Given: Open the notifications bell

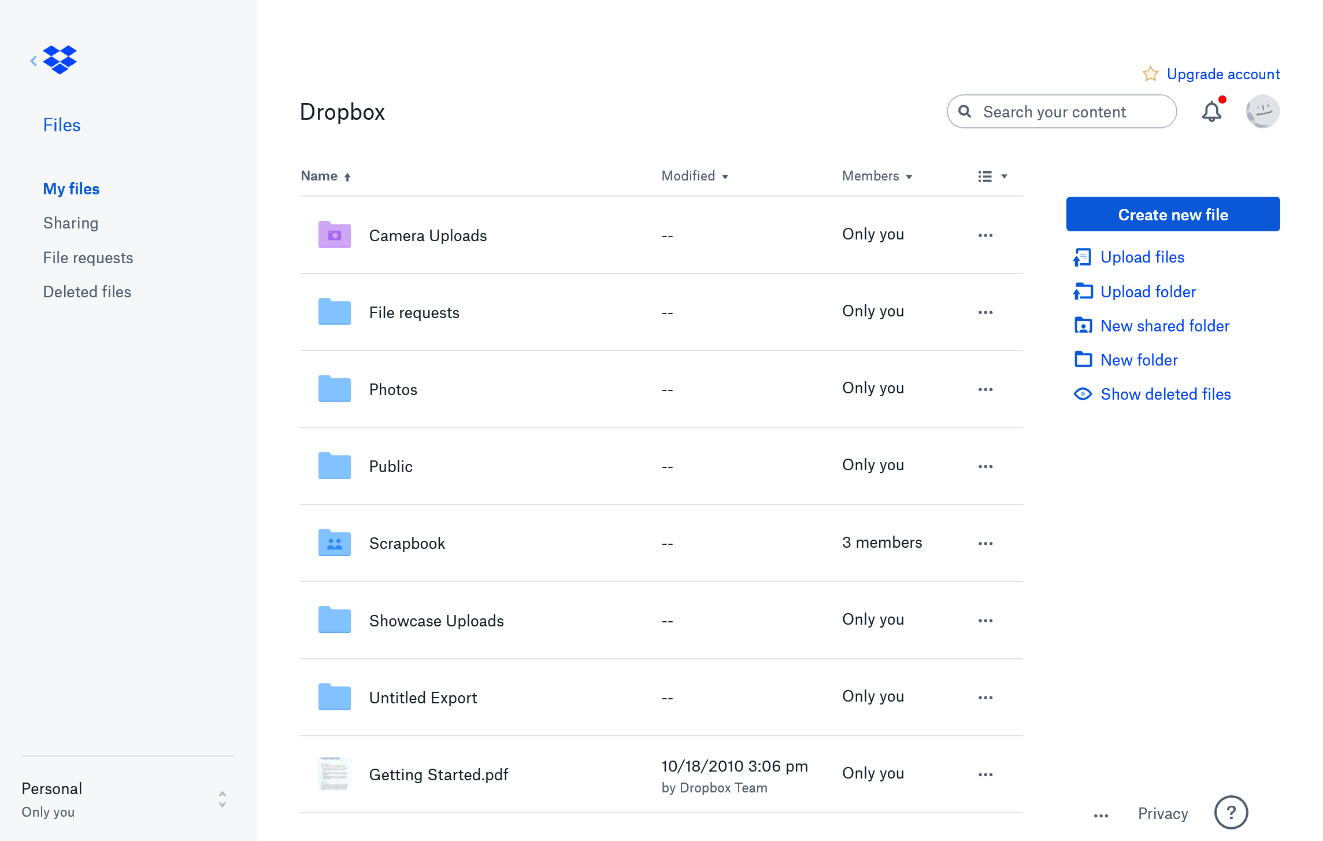Looking at the screenshot, I should [1211, 111].
